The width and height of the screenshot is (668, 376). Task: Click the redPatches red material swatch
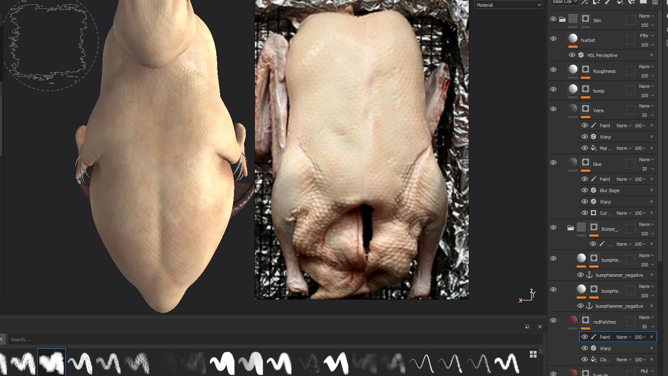click(x=573, y=320)
